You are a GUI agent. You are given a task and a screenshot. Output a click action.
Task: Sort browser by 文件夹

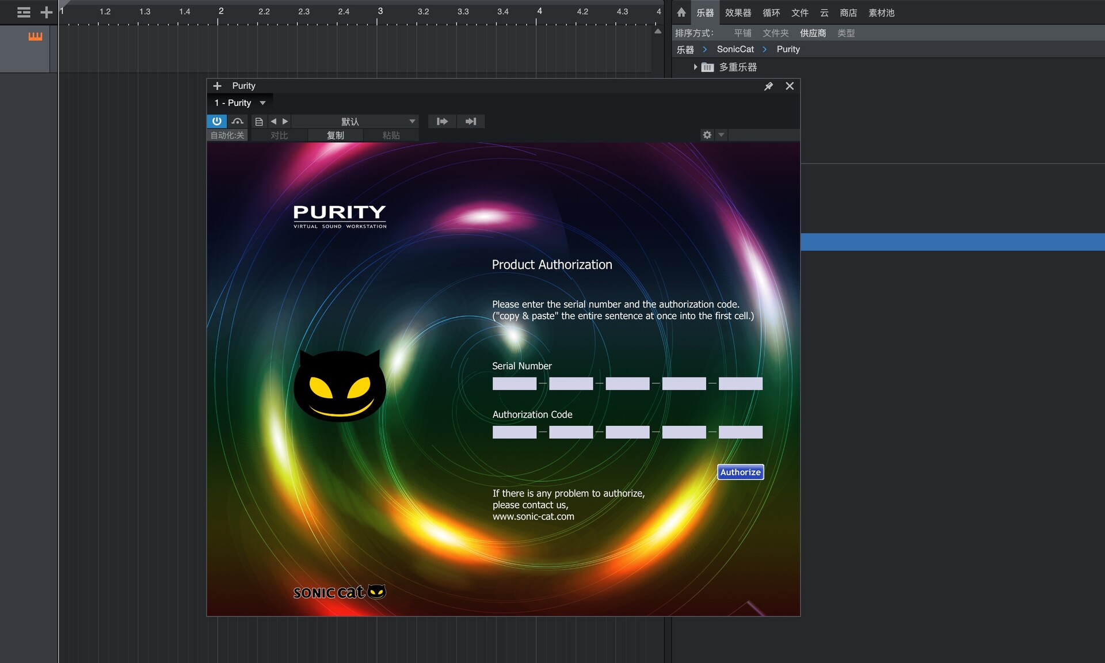pos(776,33)
